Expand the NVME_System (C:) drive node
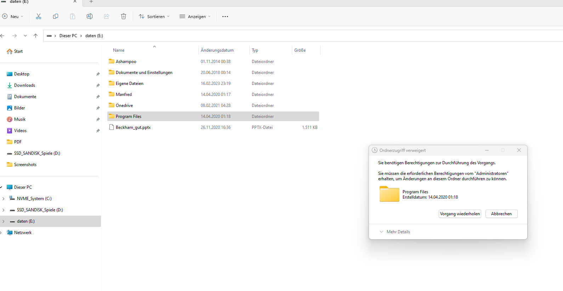Viewport: 563px width, 291px height. click(x=4, y=199)
